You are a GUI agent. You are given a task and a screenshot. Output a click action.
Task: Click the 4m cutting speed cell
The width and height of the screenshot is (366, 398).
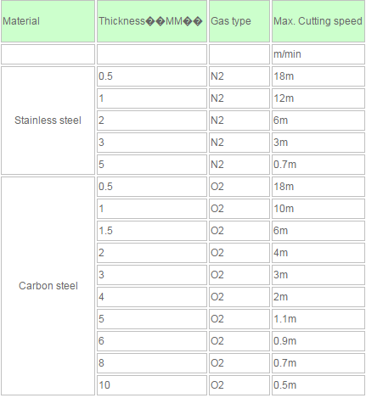(318, 253)
